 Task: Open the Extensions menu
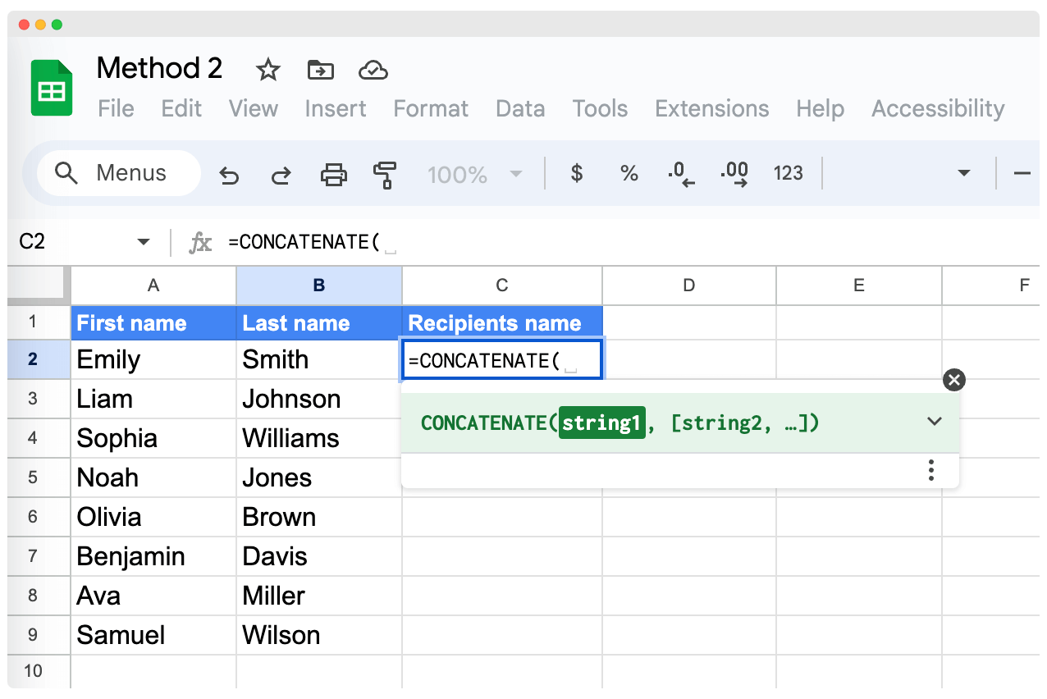[711, 109]
